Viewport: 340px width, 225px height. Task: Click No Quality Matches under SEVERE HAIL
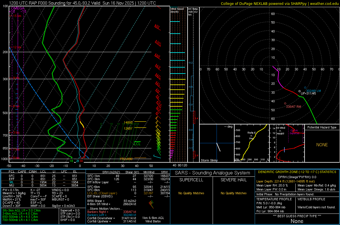(233, 193)
